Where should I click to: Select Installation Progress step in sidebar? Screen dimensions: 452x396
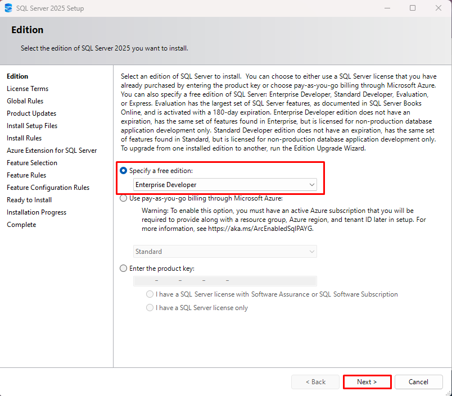coord(37,212)
